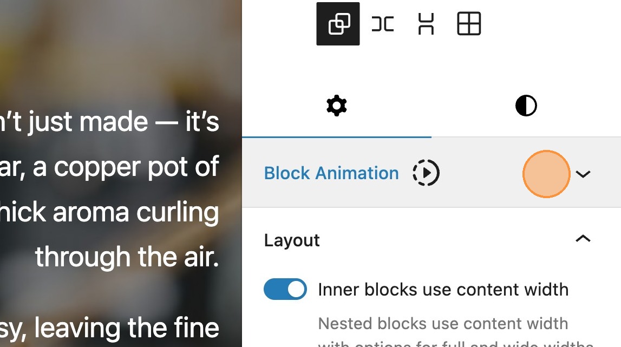
Task: Click the "through the air." text line
Action: click(127, 257)
